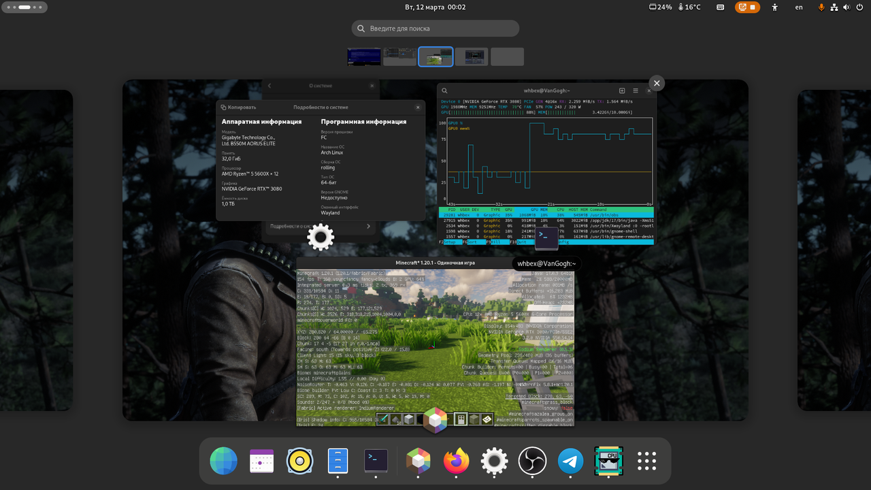Open the accessibility menu in top bar

774,7
